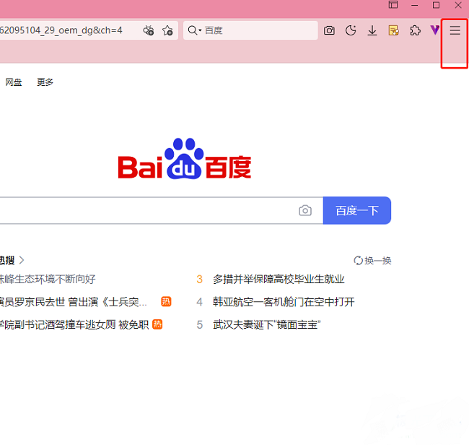Expand hot search chevron next to 热搜
The image size is (469, 445).
[x=22, y=260]
